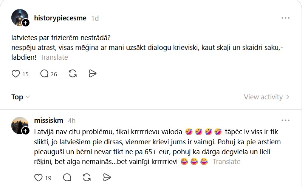Expand the Top sorting dropdown
This screenshot has width=305, height=187.
point(21,97)
